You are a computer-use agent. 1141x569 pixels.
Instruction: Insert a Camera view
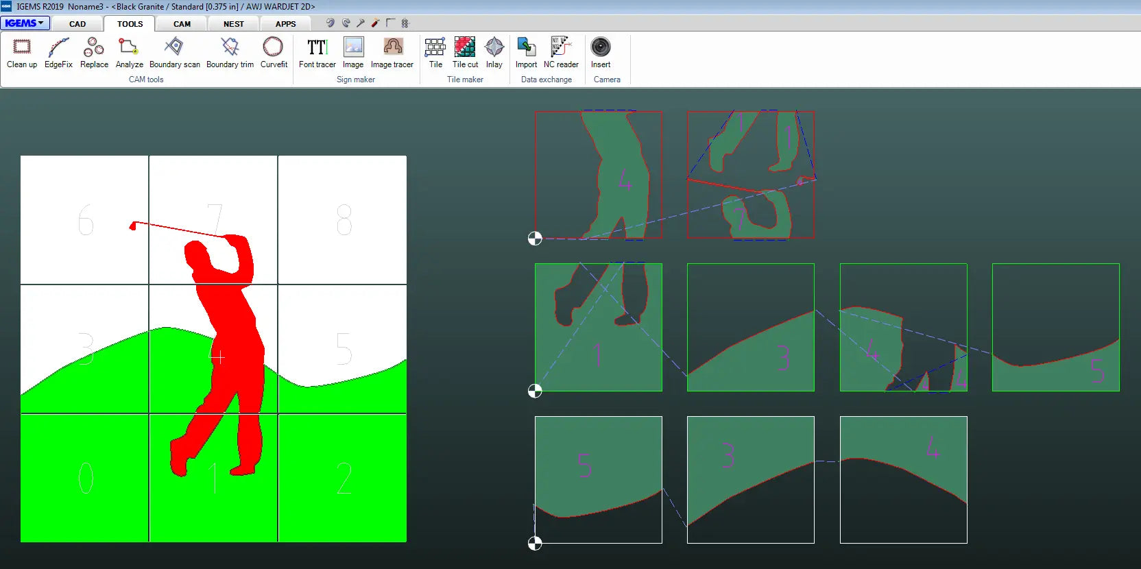[601, 53]
